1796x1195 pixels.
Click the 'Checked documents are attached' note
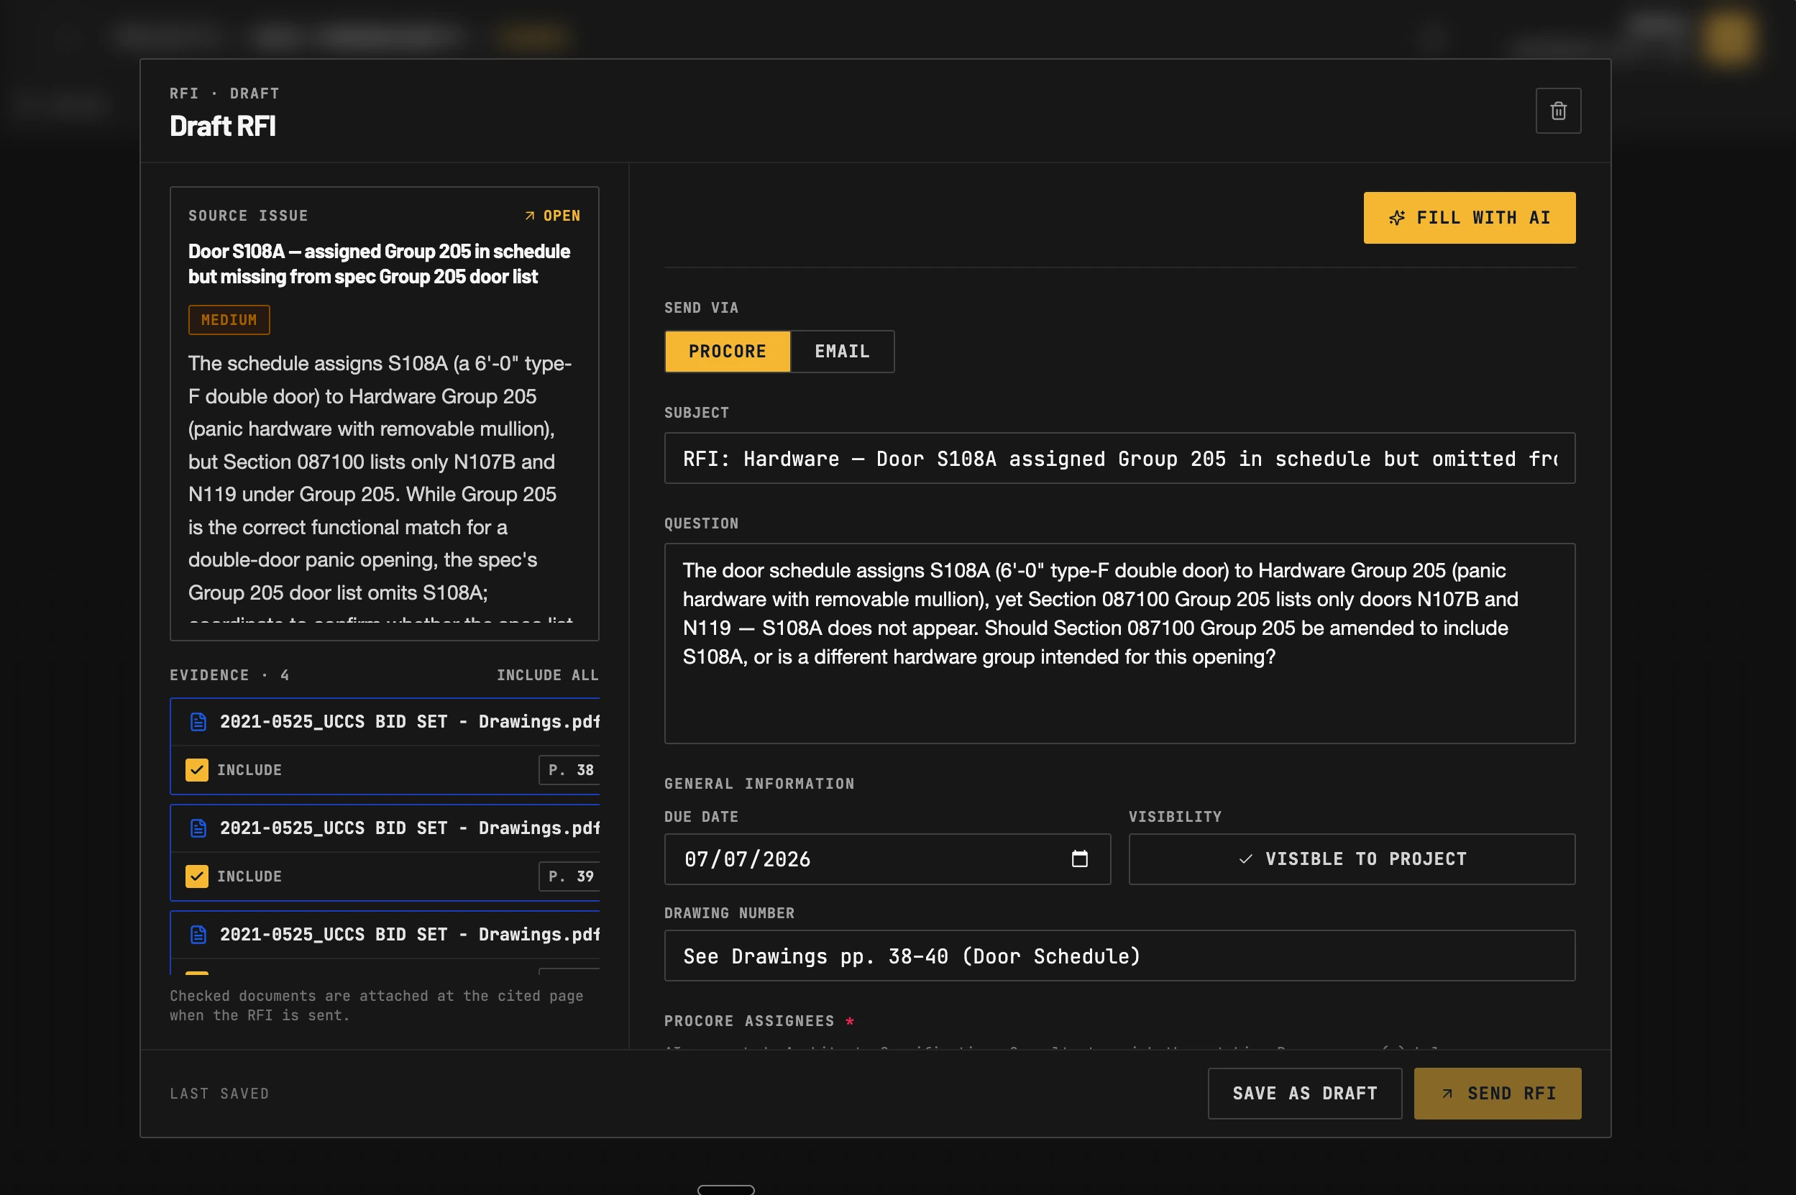[377, 1006]
